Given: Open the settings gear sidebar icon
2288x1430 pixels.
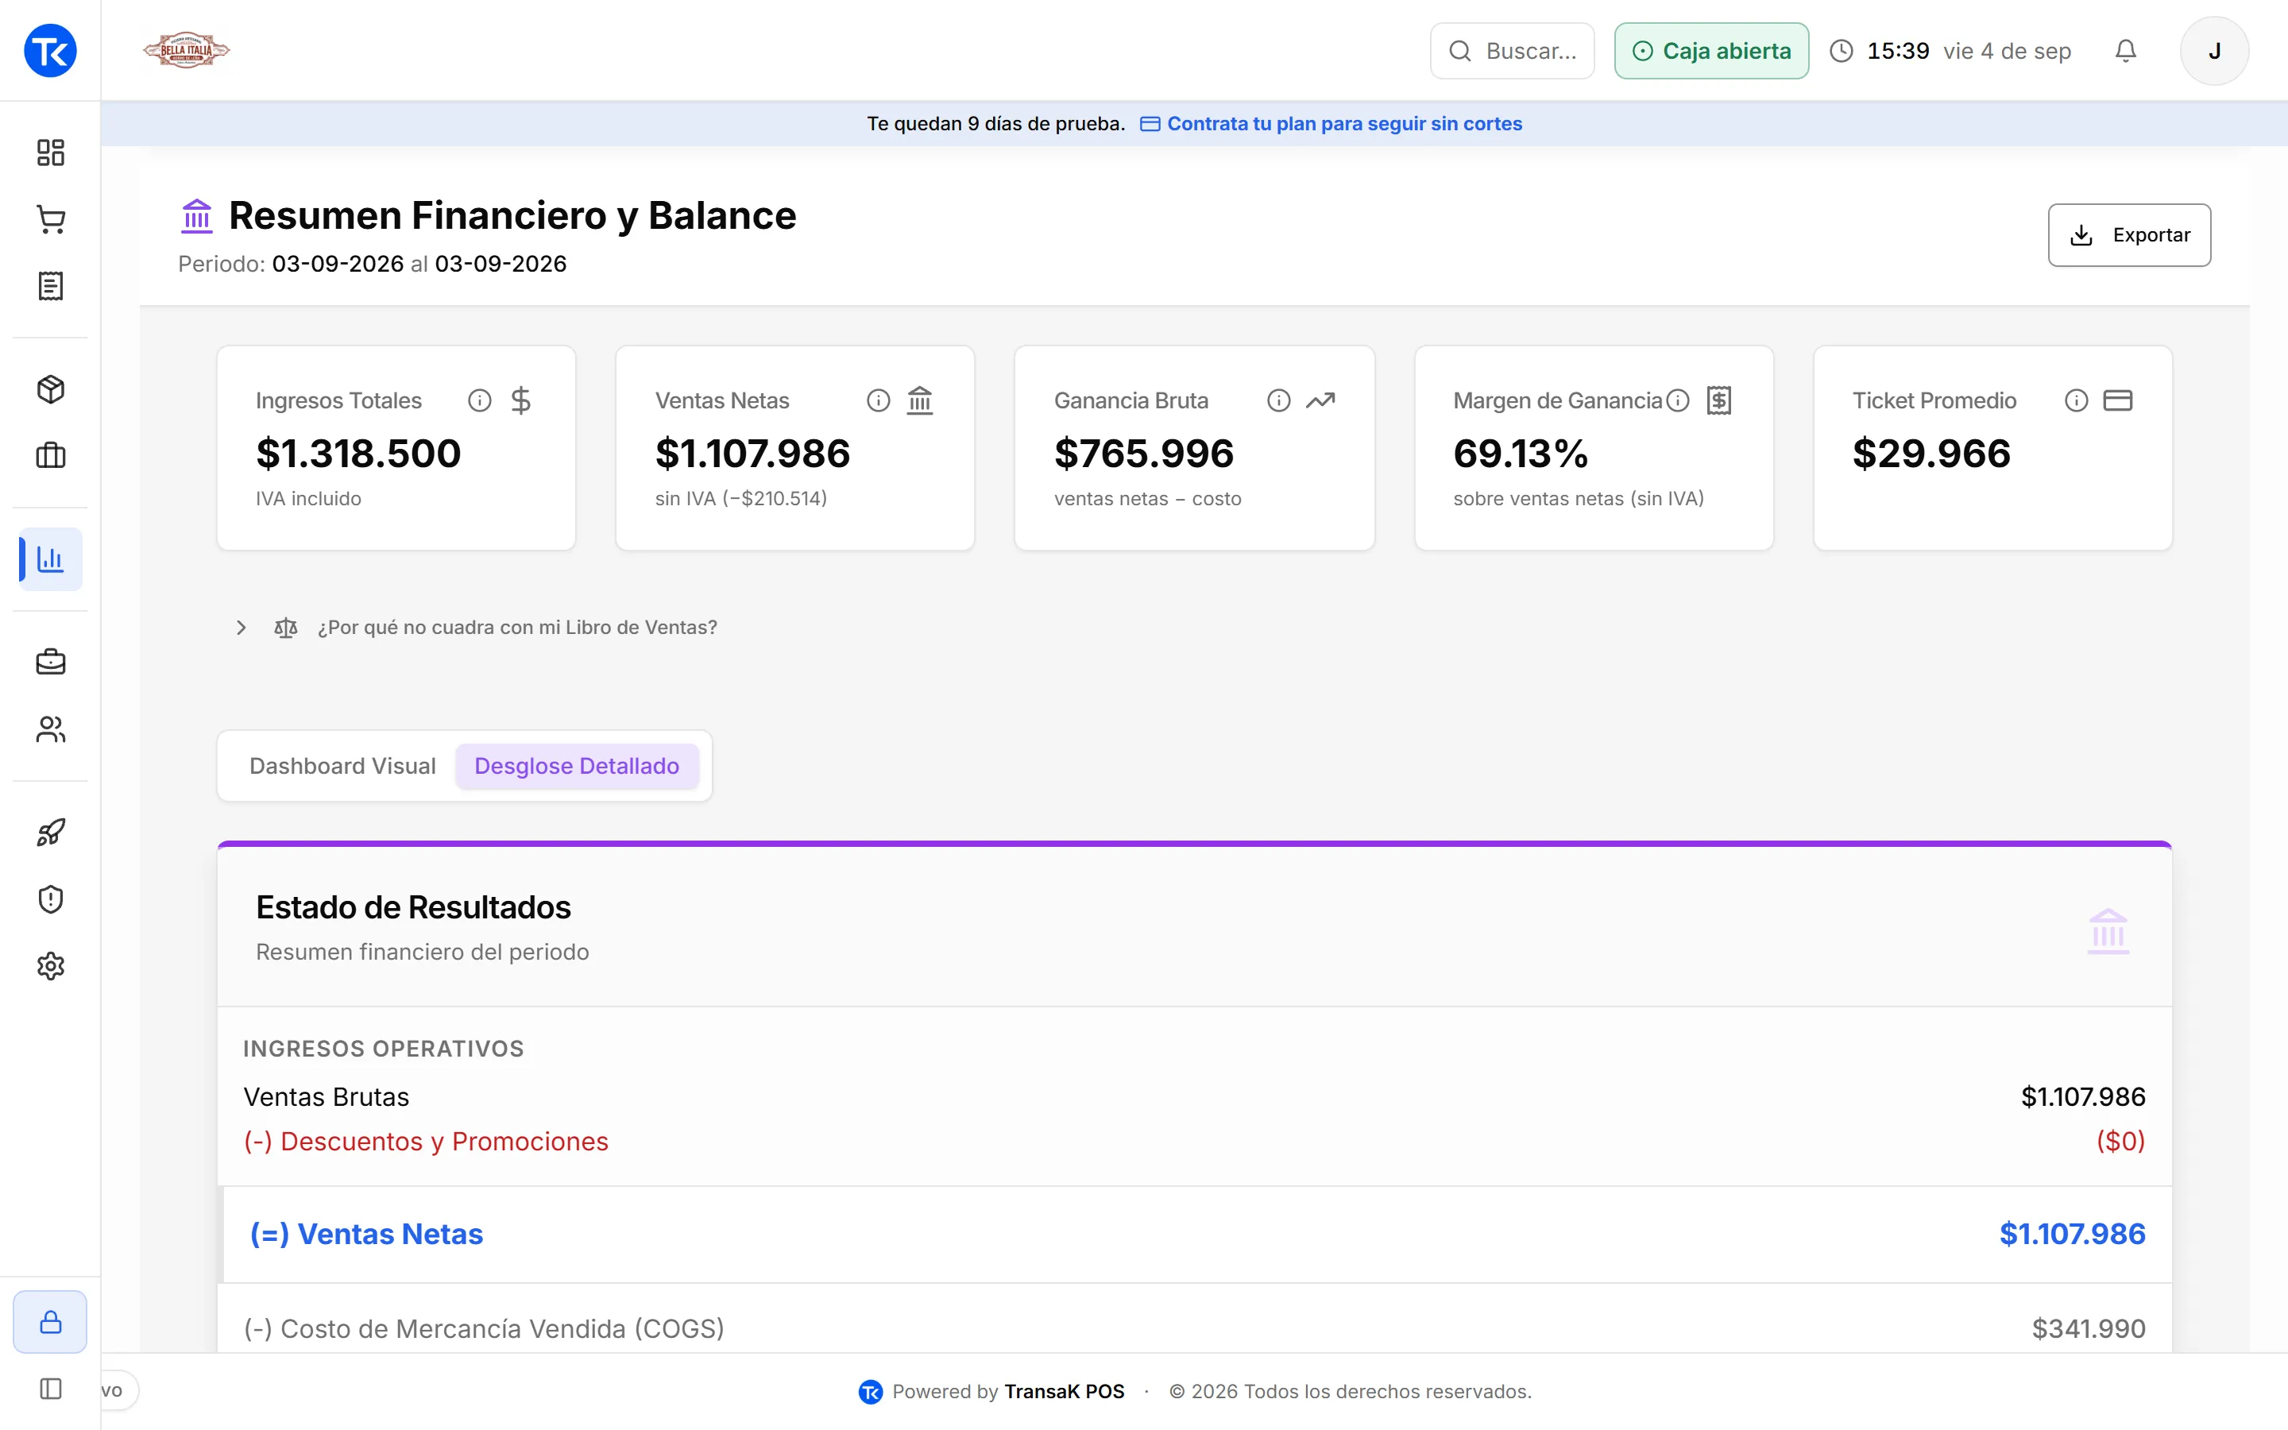Looking at the screenshot, I should [50, 965].
